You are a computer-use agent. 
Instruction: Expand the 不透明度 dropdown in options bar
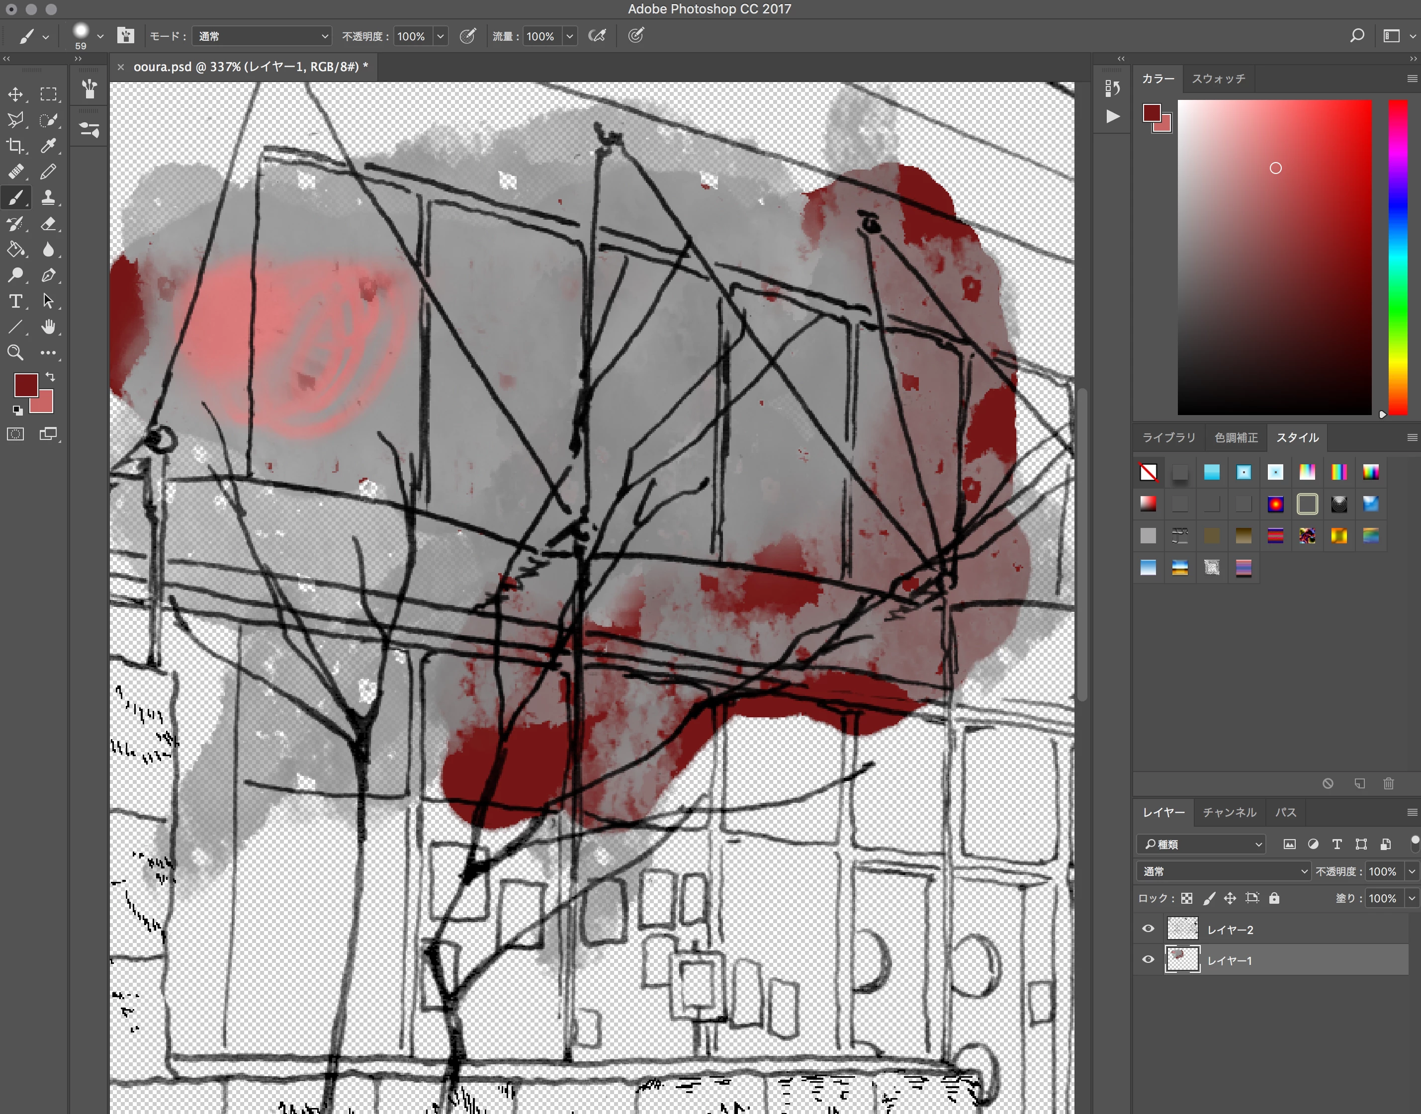(x=441, y=36)
